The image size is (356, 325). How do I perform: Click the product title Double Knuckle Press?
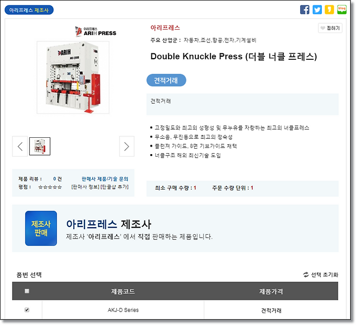(233, 56)
